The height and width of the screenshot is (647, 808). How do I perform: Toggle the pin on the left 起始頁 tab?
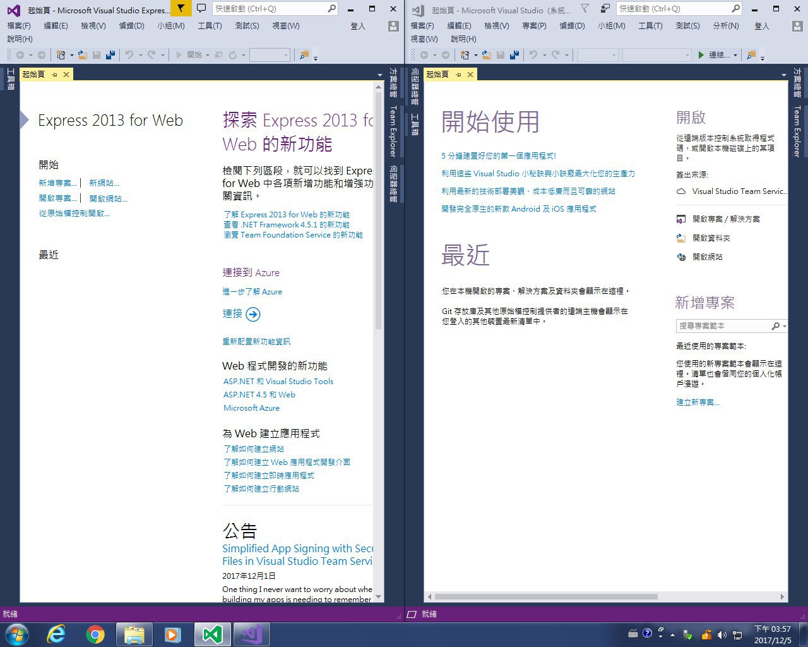tap(54, 75)
